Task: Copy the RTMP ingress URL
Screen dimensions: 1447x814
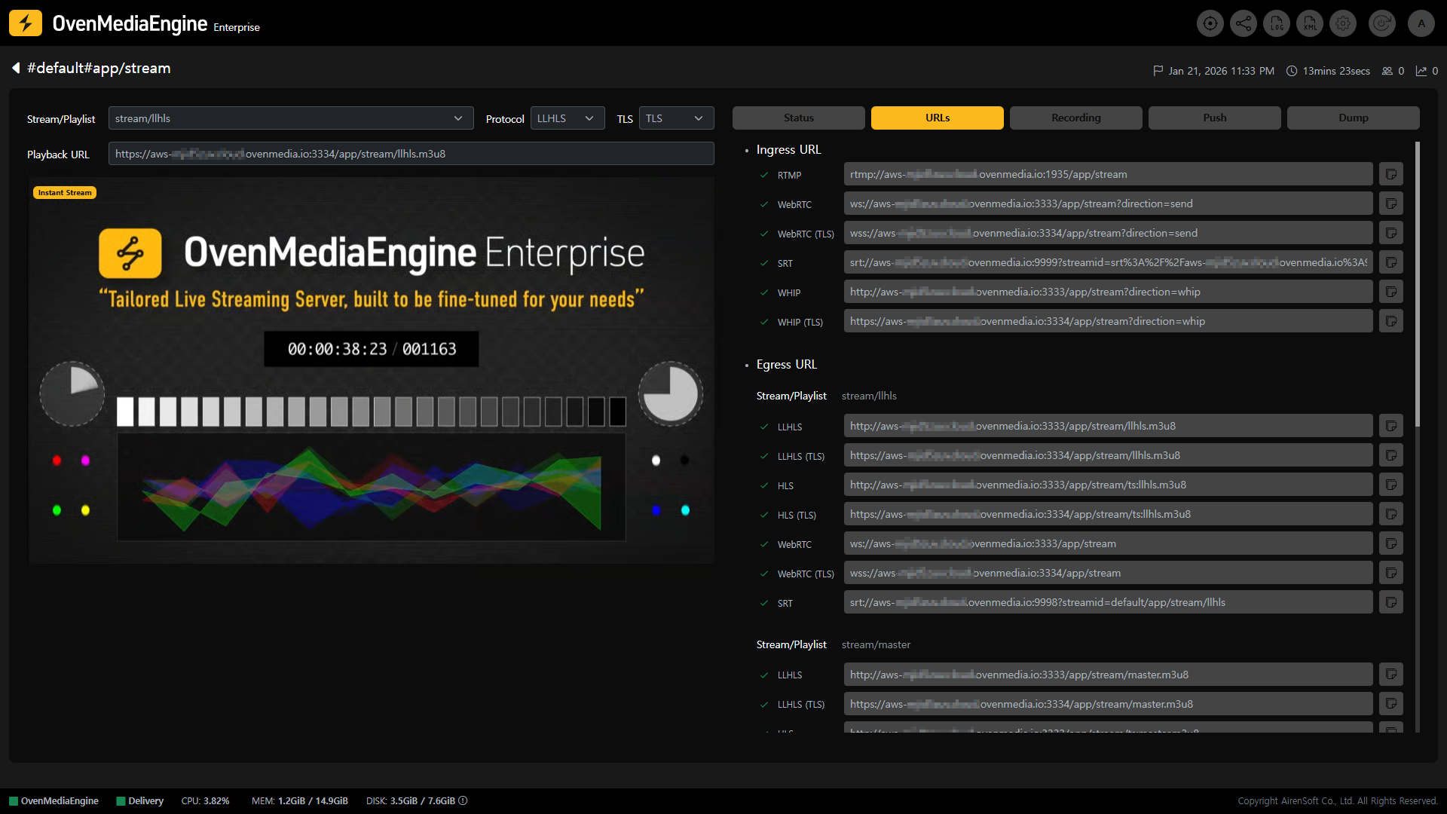Action: (1391, 174)
